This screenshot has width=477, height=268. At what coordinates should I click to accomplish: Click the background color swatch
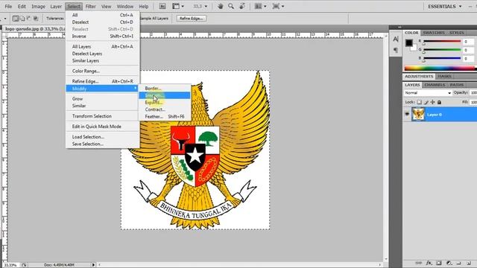pyautogui.click(x=414, y=48)
